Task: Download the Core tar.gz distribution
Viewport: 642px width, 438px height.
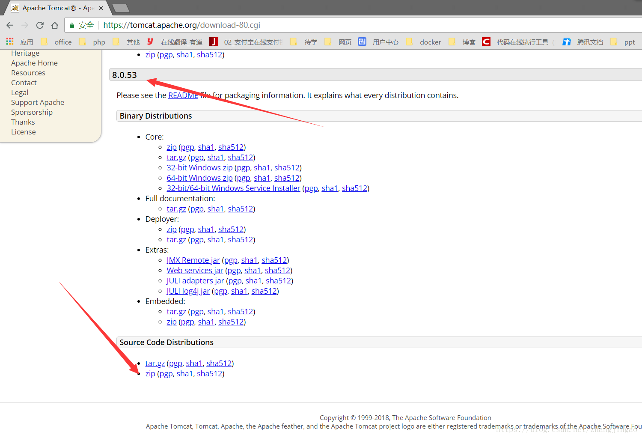Action: click(x=176, y=158)
